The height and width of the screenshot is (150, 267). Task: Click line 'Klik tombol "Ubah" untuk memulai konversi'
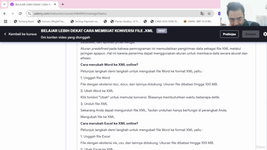150,97
